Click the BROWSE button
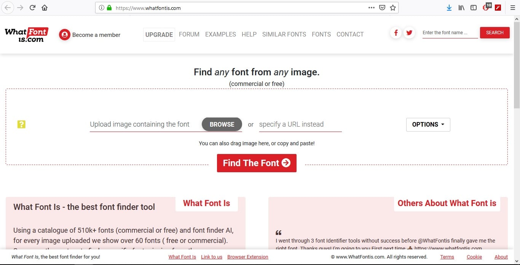This screenshot has height=265, width=520. coord(222,124)
